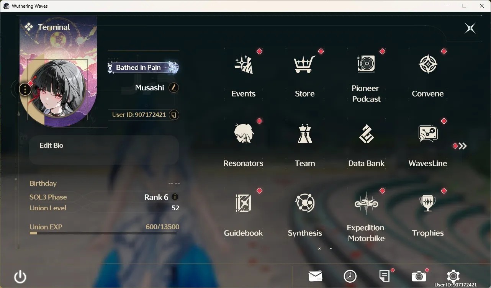Copy the User ID with copy icon

(x=174, y=115)
